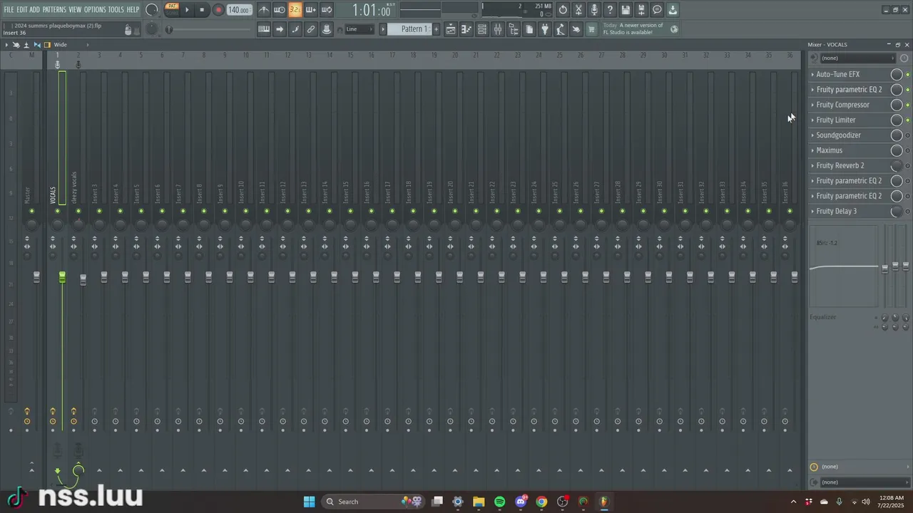Click the undo history circular arrow icon

tap(563, 10)
